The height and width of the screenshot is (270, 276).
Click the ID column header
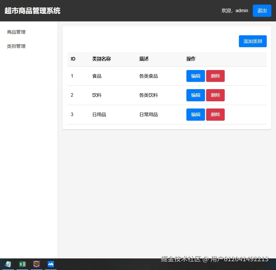(73, 59)
